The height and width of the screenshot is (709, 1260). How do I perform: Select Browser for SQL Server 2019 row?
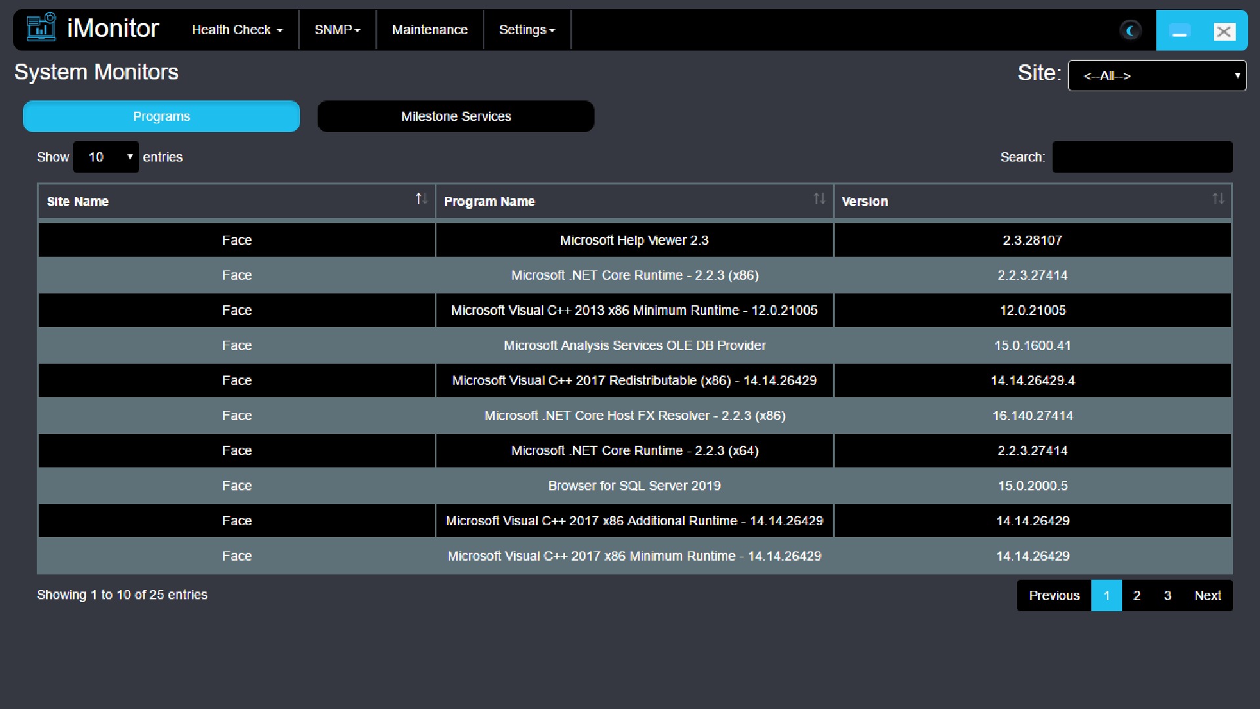635,486
